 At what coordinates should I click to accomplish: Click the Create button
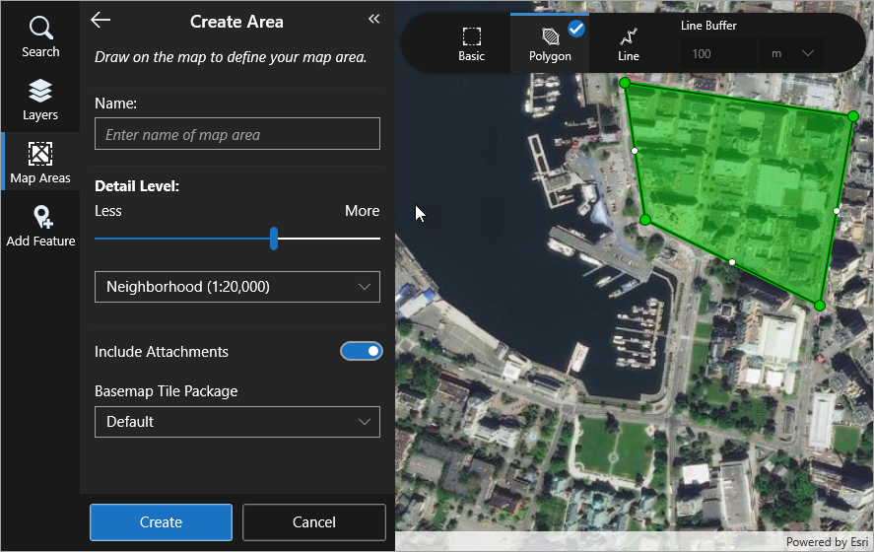point(161,521)
